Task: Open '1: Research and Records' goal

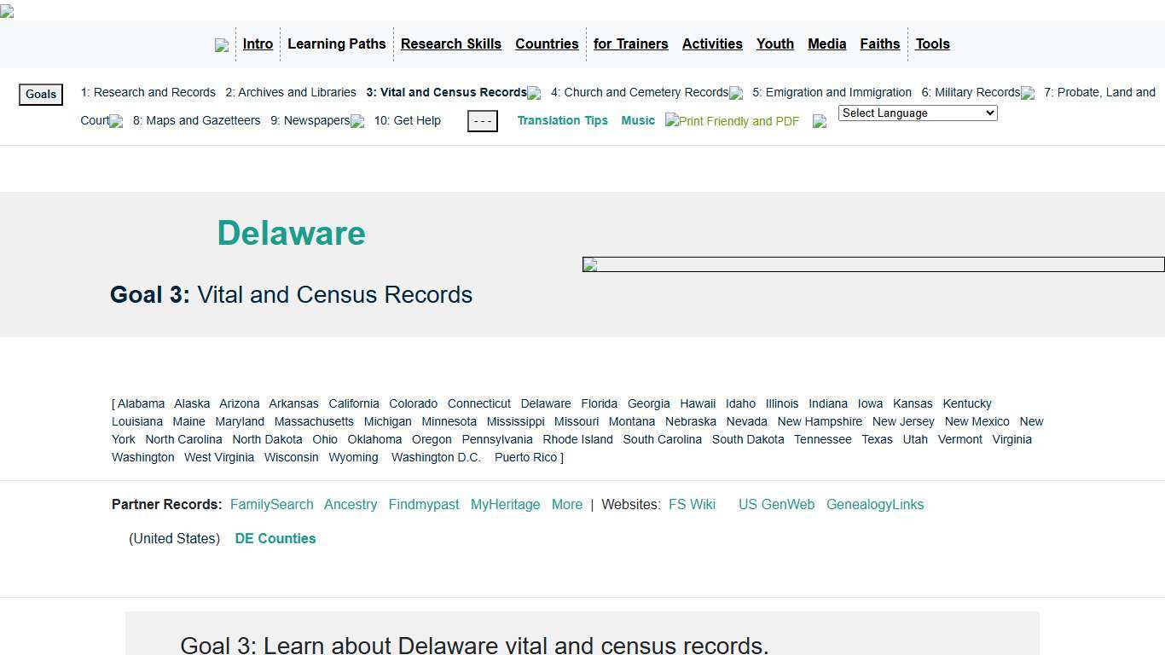Action: [148, 92]
